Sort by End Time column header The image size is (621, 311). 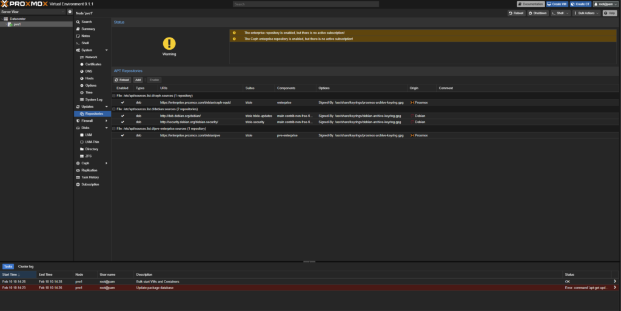(x=55, y=275)
